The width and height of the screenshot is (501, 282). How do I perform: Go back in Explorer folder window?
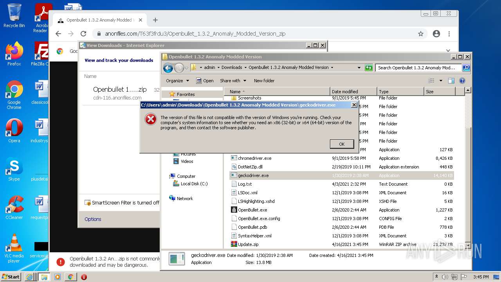[168, 68]
